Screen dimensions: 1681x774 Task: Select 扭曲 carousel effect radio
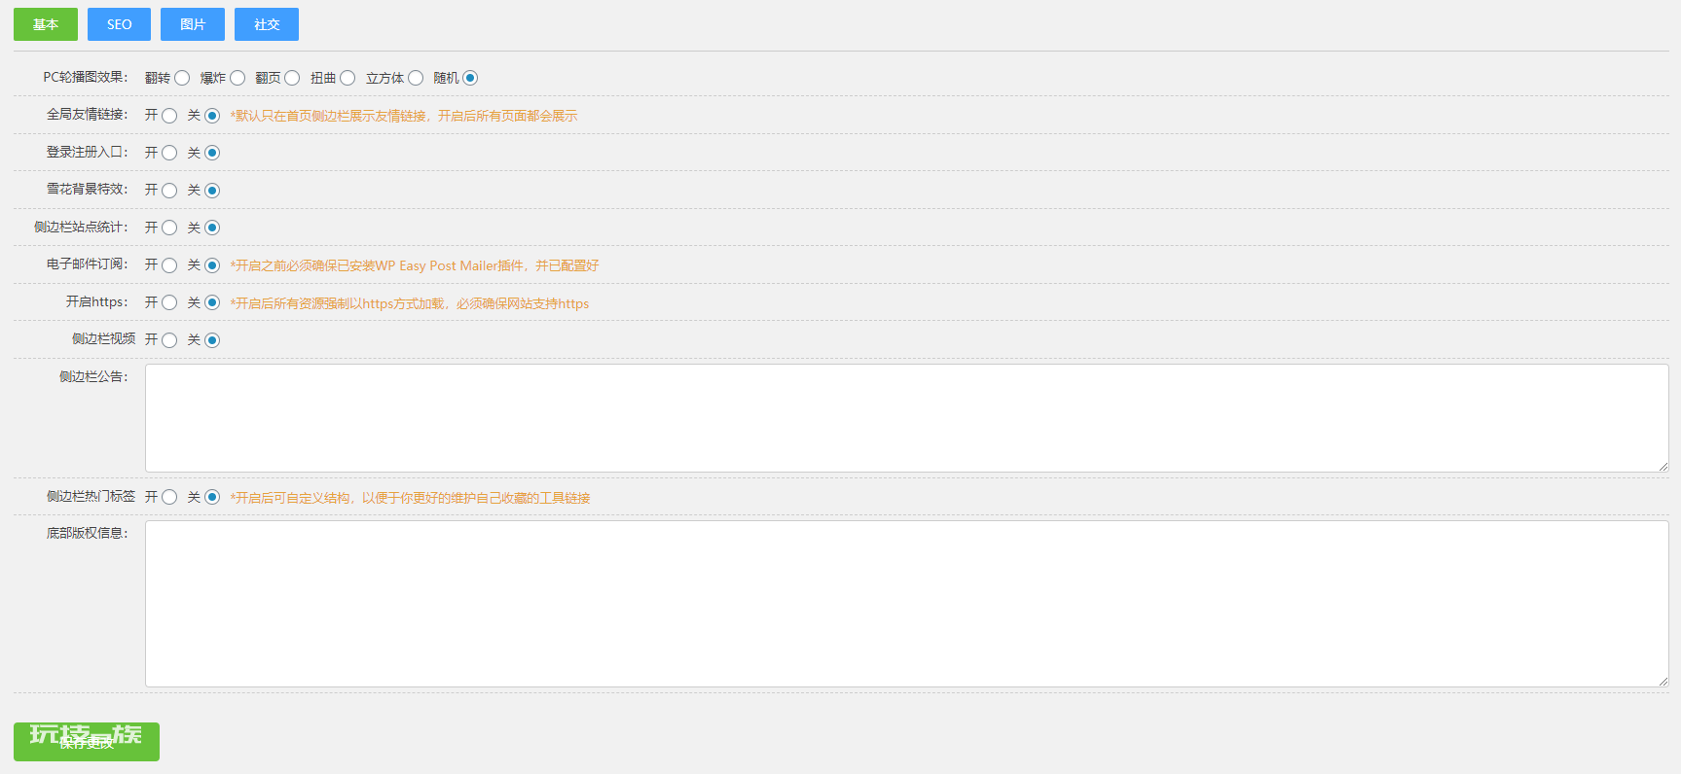pos(347,78)
